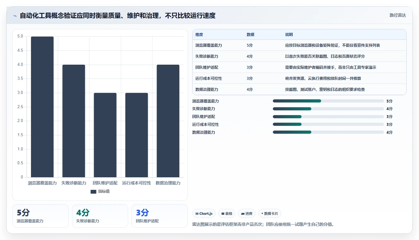The width and height of the screenshot is (419, 240).
Task: Open the 4分 失败诊断能力 data card
Action: click(100, 216)
